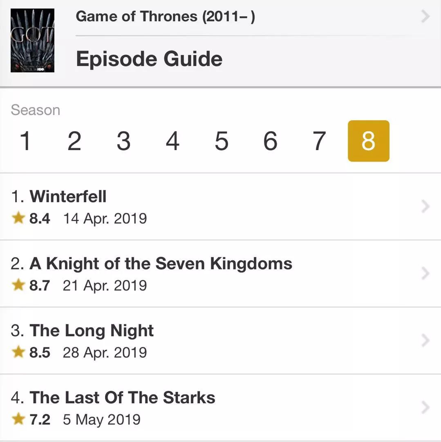Screen dimensions: 441x442
Task: View Season 6 episodes
Action: (x=271, y=141)
